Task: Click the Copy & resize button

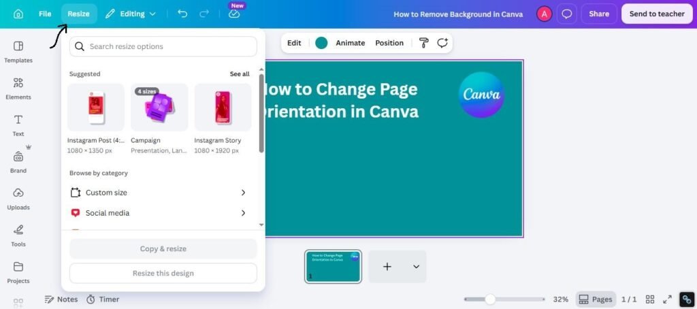Action: pyautogui.click(x=163, y=248)
